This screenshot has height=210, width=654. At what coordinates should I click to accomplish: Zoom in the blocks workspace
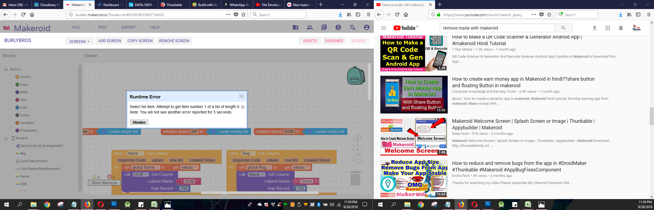coord(358,150)
